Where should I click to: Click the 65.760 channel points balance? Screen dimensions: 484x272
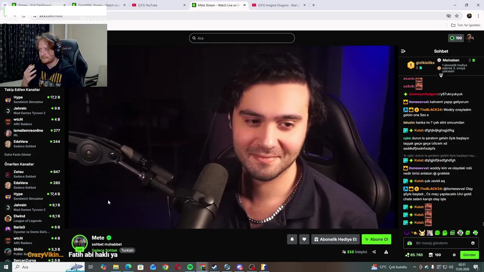(x=414, y=255)
